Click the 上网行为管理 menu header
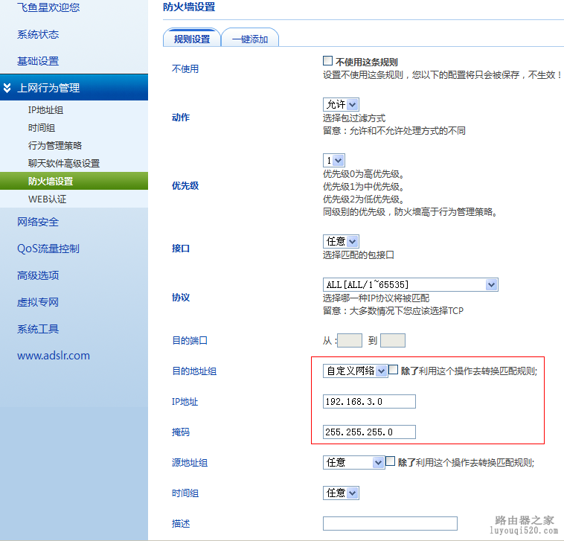 (x=74, y=87)
